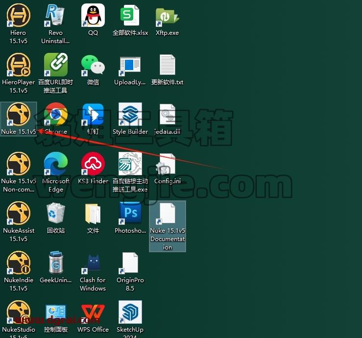Open the Hiero 15.1v5 shortcut
Image resolution: width=362 pixels, height=338 pixels.
[19, 15]
